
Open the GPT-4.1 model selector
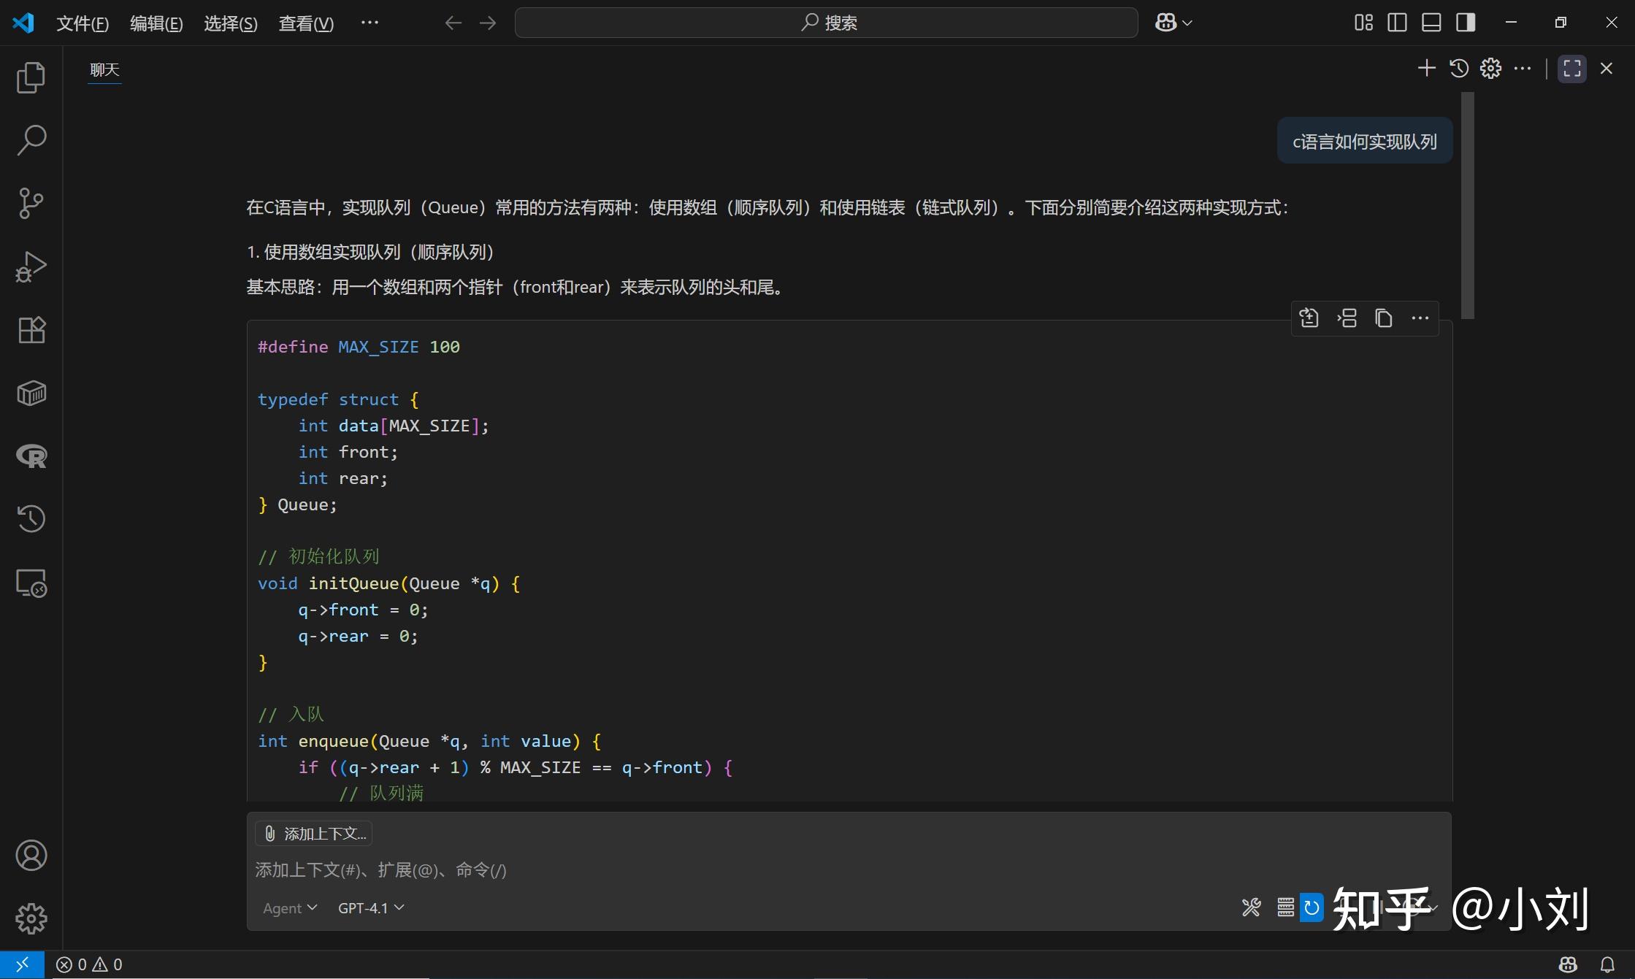point(371,907)
